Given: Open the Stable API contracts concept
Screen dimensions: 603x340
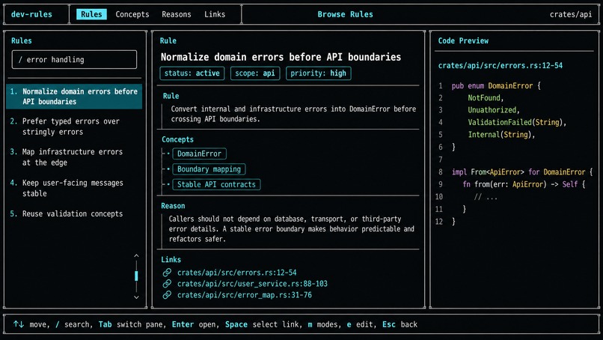Looking at the screenshot, I should coord(216,184).
